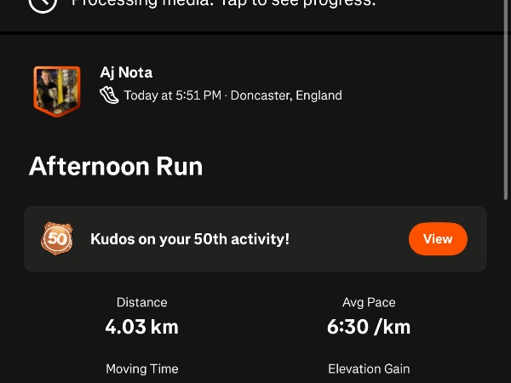Viewport: 511px width, 383px height.
Task: Tap empty space right of Afternoon Run title
Action: [358, 166]
